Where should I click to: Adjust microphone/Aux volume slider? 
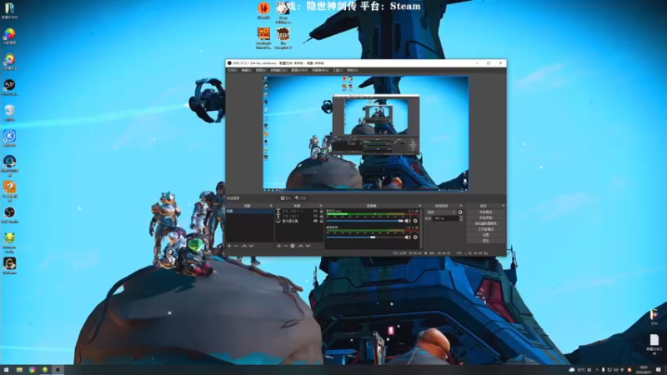point(365,221)
